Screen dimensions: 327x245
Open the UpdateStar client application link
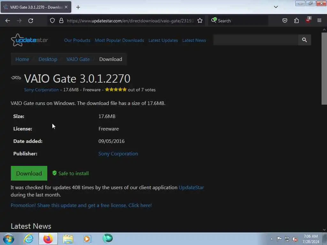[191, 188]
